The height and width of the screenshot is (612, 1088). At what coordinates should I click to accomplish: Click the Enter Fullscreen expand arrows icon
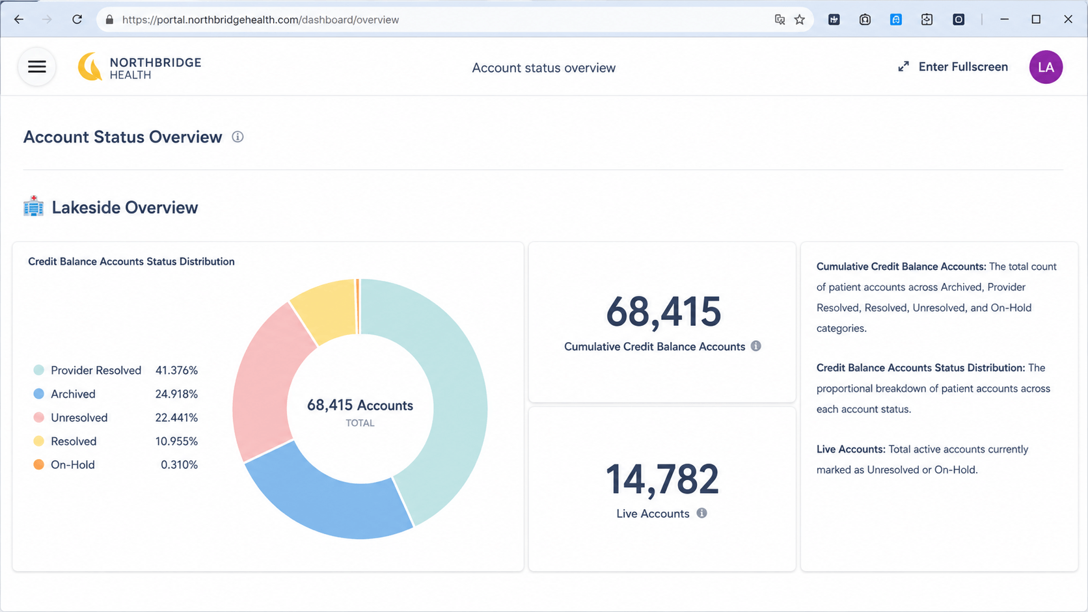903,67
